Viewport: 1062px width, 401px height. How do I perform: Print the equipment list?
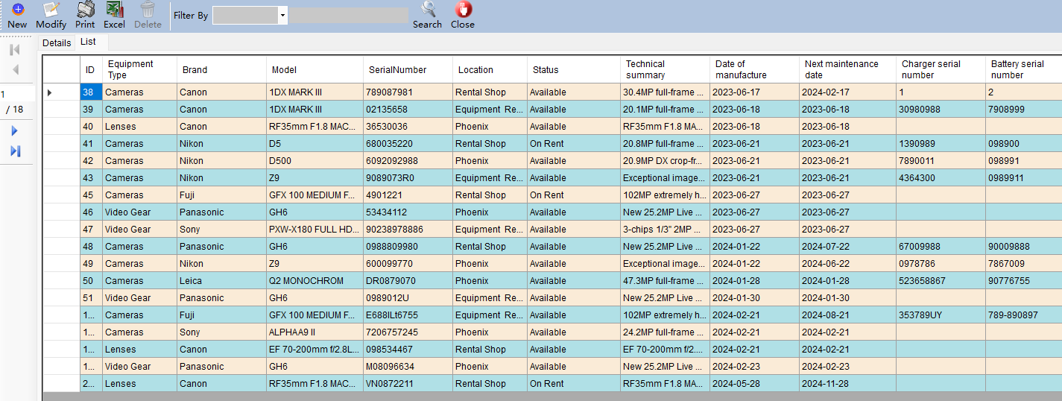[85, 10]
